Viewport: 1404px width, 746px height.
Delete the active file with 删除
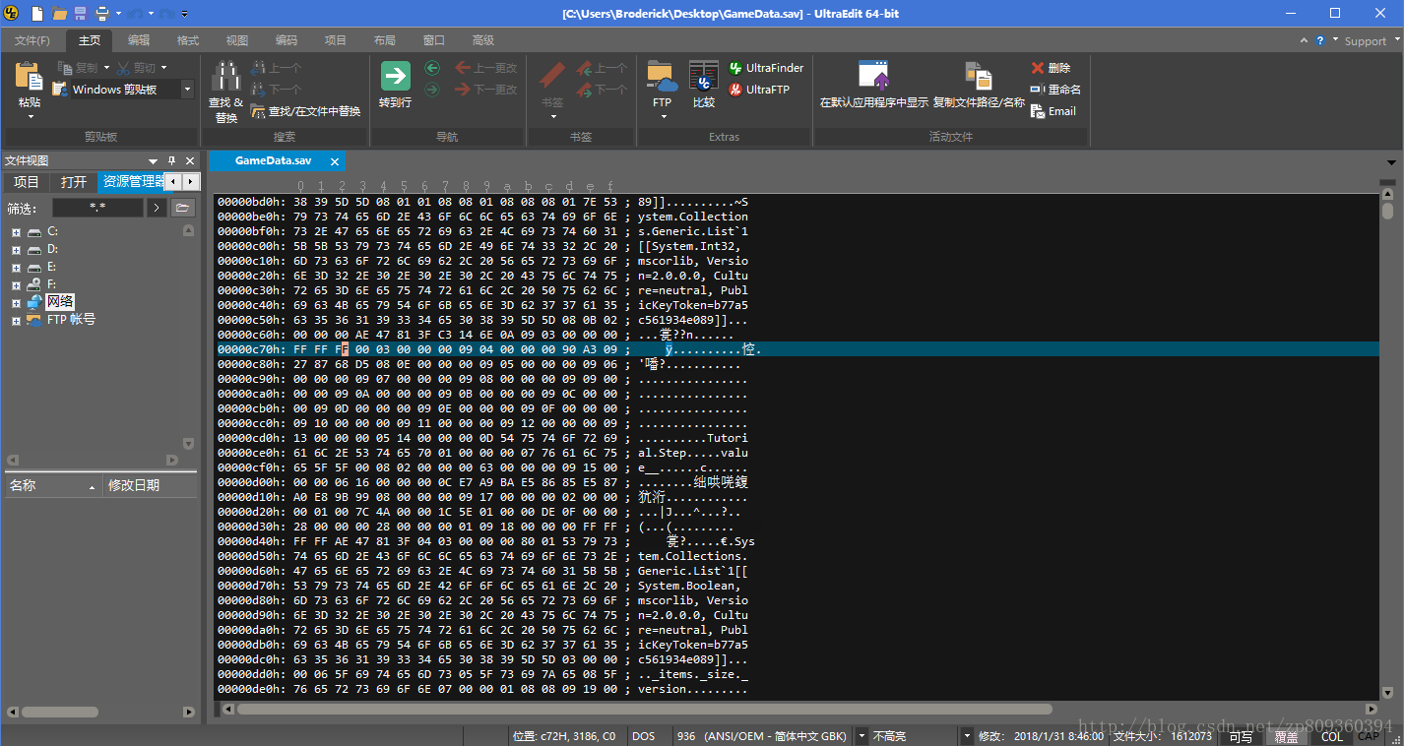click(1051, 68)
